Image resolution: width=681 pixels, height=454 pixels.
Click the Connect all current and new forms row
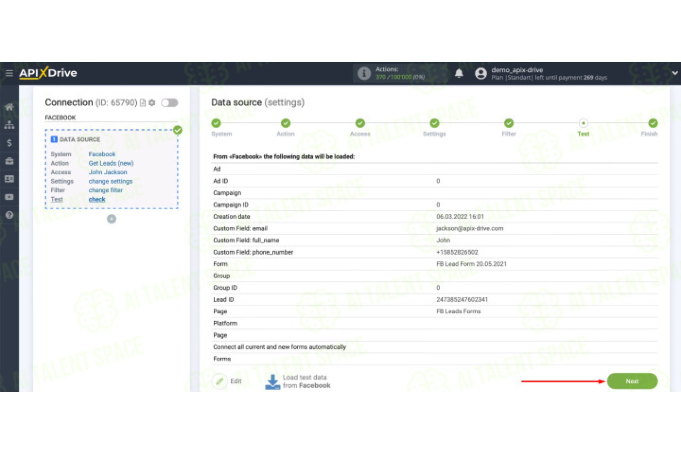[x=435, y=347]
